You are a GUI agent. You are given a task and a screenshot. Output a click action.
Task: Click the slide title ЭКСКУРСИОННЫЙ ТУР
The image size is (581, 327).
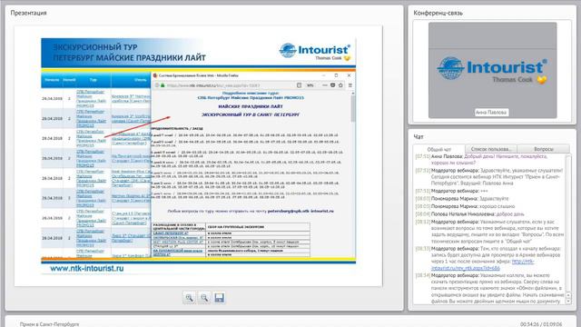pos(94,47)
